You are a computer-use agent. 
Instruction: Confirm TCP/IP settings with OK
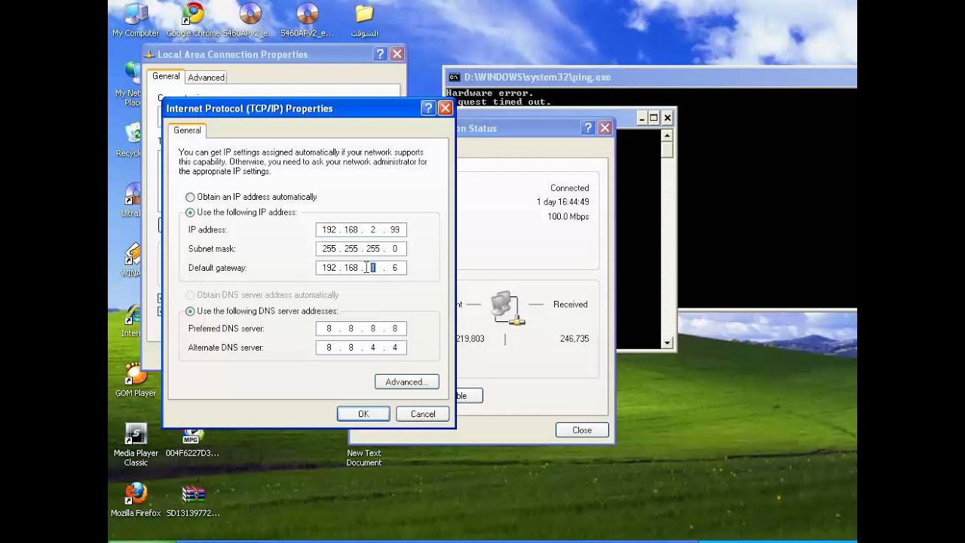(x=363, y=413)
